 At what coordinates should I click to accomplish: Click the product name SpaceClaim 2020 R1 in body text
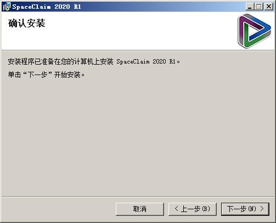click(x=146, y=61)
